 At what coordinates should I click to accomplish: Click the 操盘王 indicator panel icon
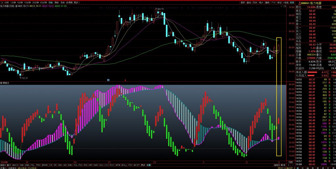tap(2, 83)
